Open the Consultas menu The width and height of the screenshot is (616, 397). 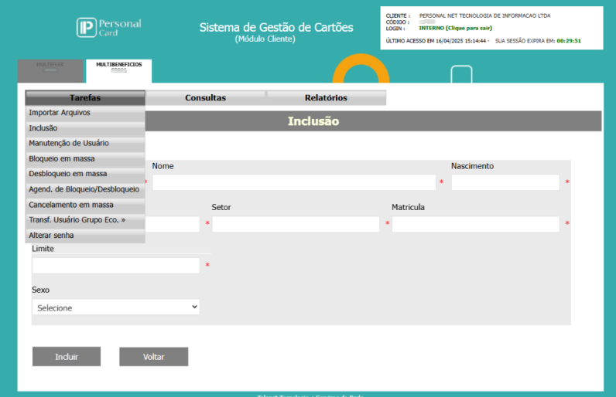click(x=206, y=97)
